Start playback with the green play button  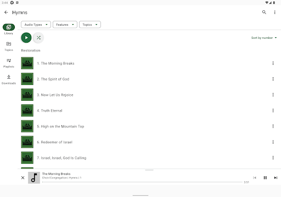(x=26, y=38)
